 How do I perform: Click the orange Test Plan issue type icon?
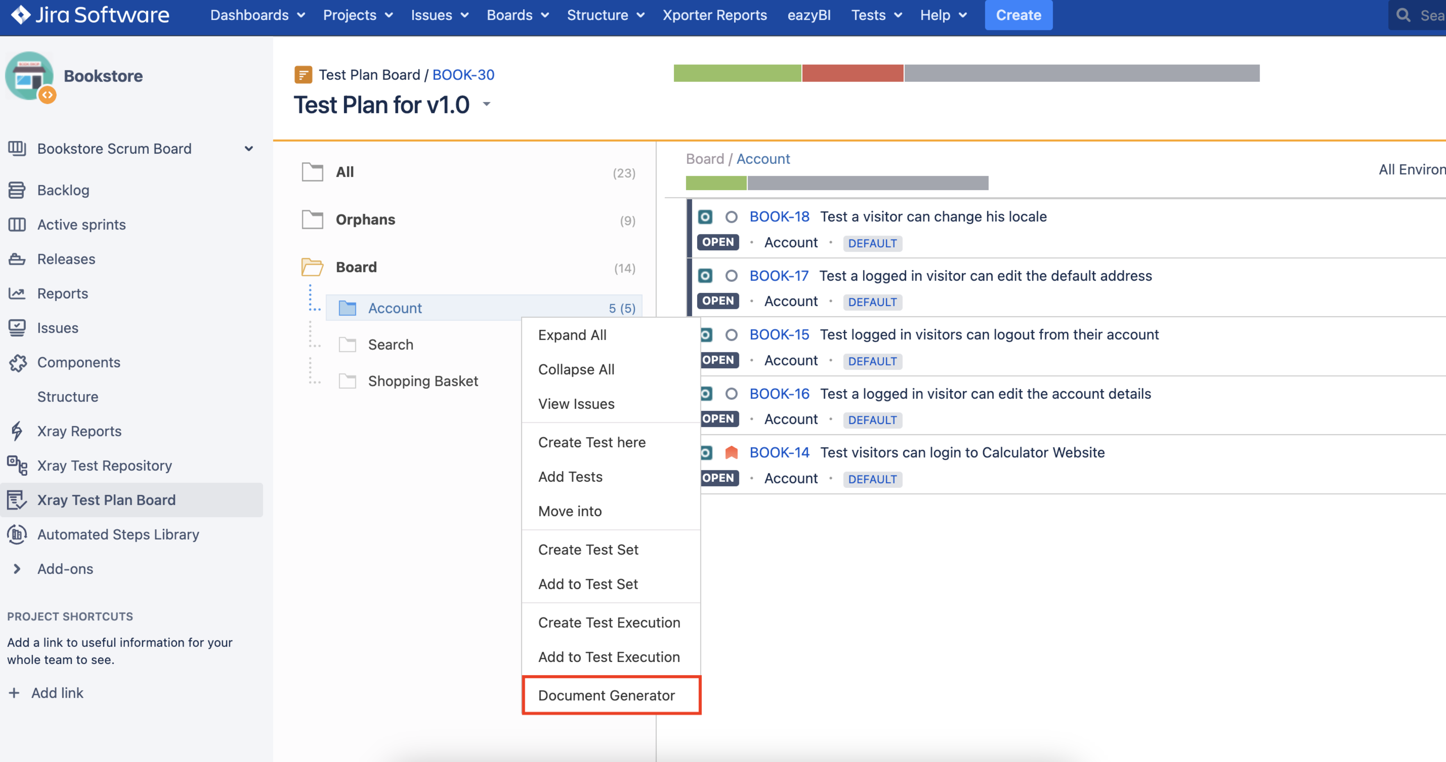coord(303,75)
